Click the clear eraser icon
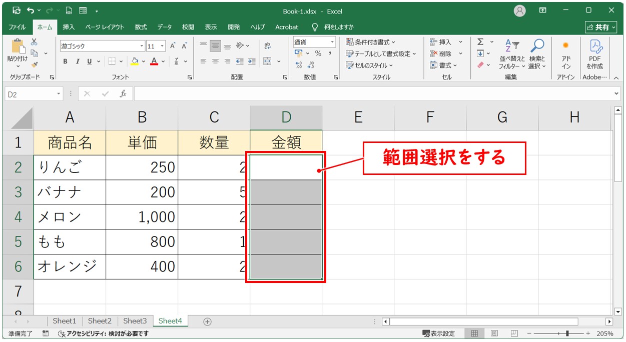626x342 pixels. click(480, 65)
